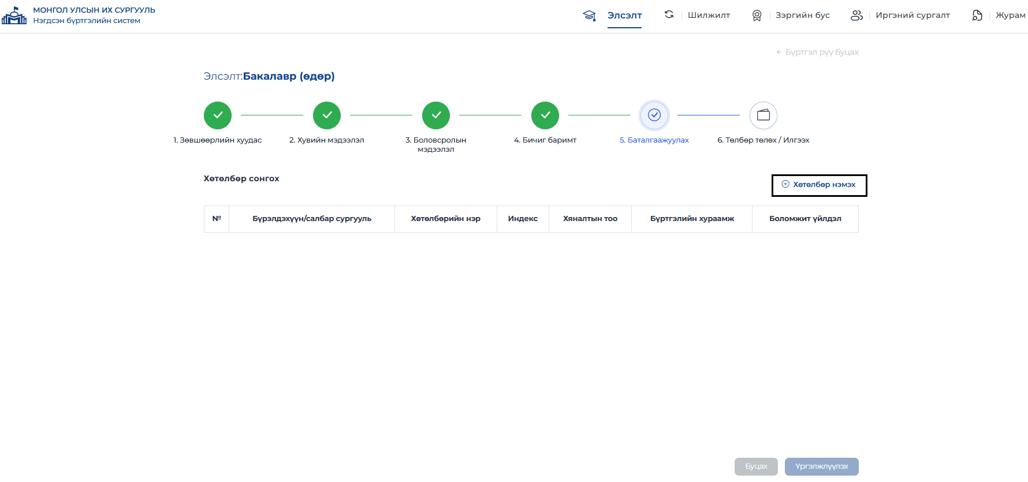Click step 1 green checkmark circle
This screenshot has height=482, width=1028.
pos(218,115)
